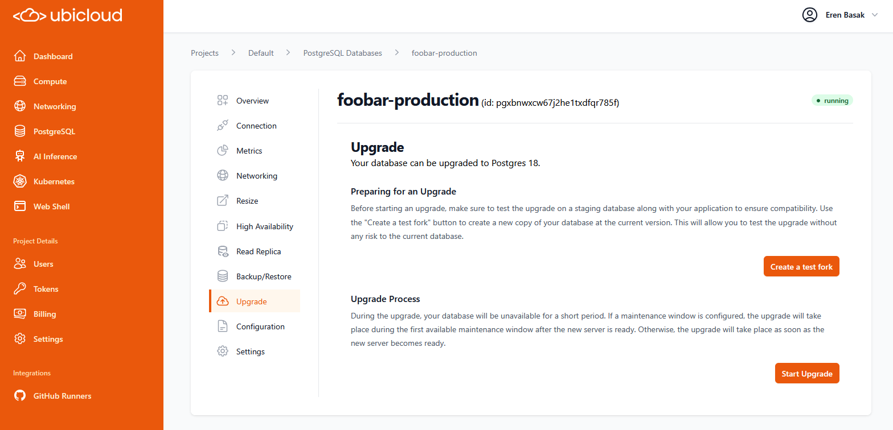Viewport: 893px width, 430px height.
Task: Select the Compute icon
Action: click(x=19, y=81)
